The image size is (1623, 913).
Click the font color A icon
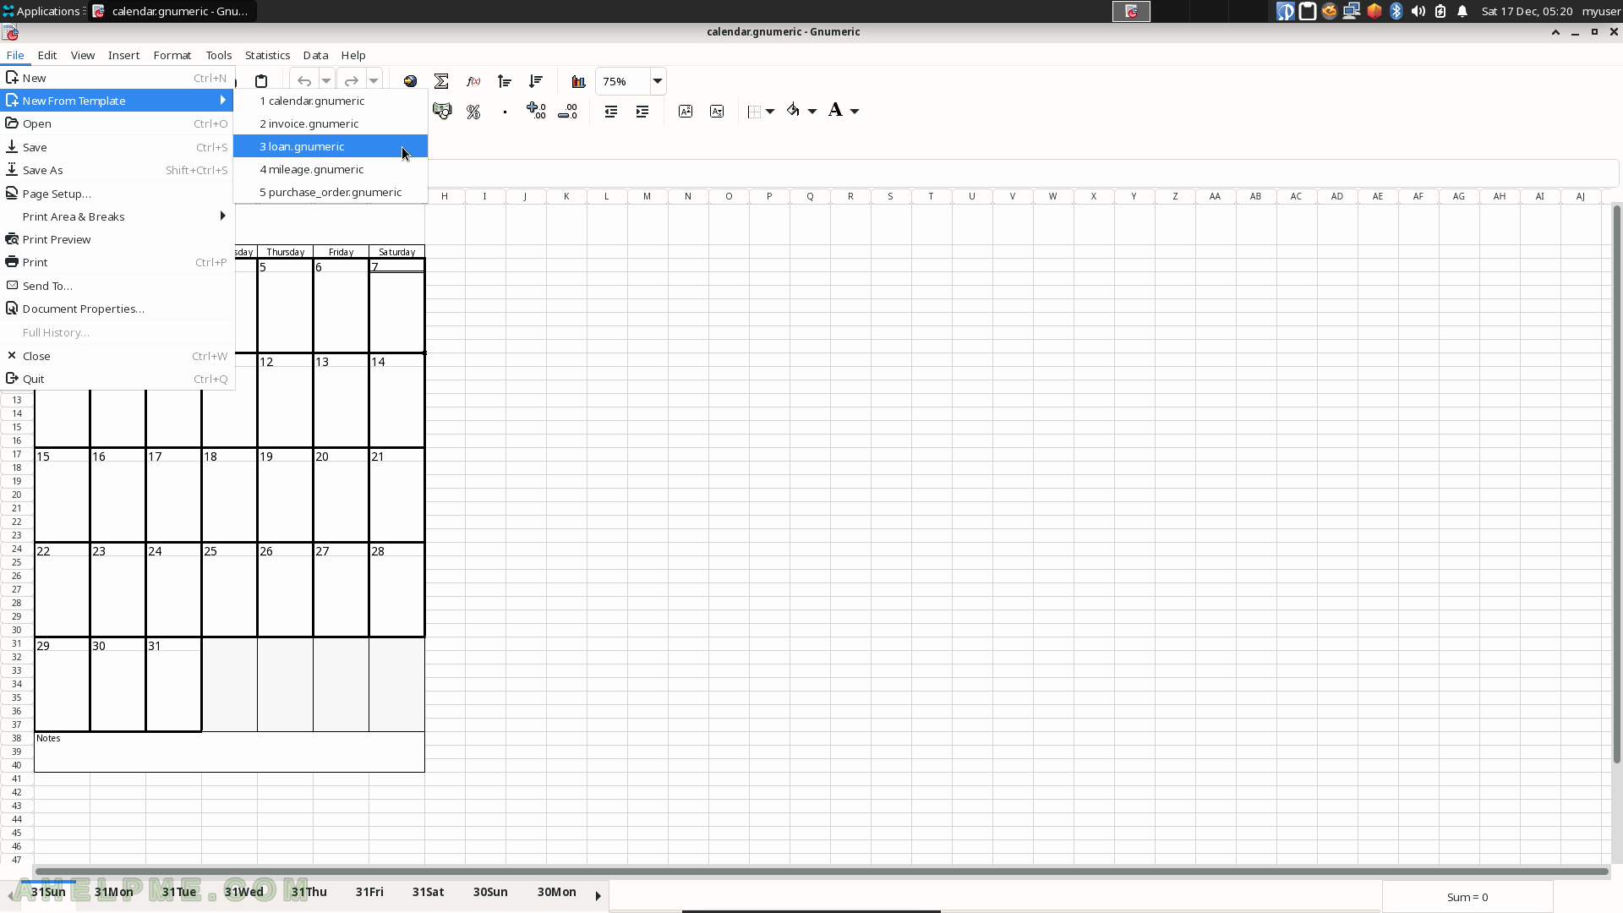pyautogui.click(x=835, y=111)
